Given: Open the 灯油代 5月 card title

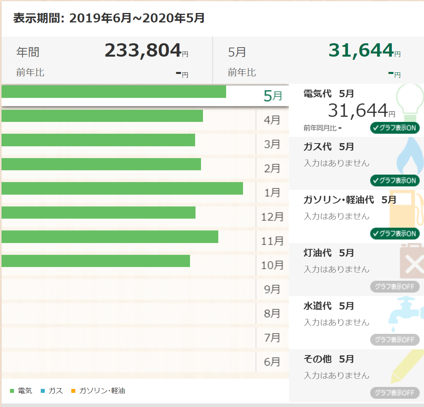Looking at the screenshot, I should pos(329,253).
